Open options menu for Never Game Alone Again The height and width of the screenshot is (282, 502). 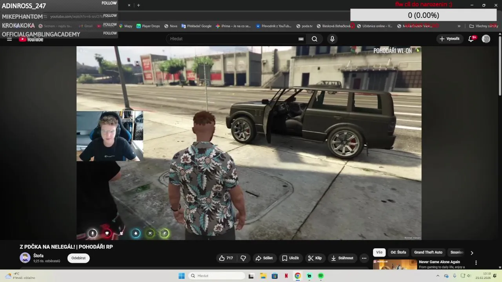tap(476, 263)
